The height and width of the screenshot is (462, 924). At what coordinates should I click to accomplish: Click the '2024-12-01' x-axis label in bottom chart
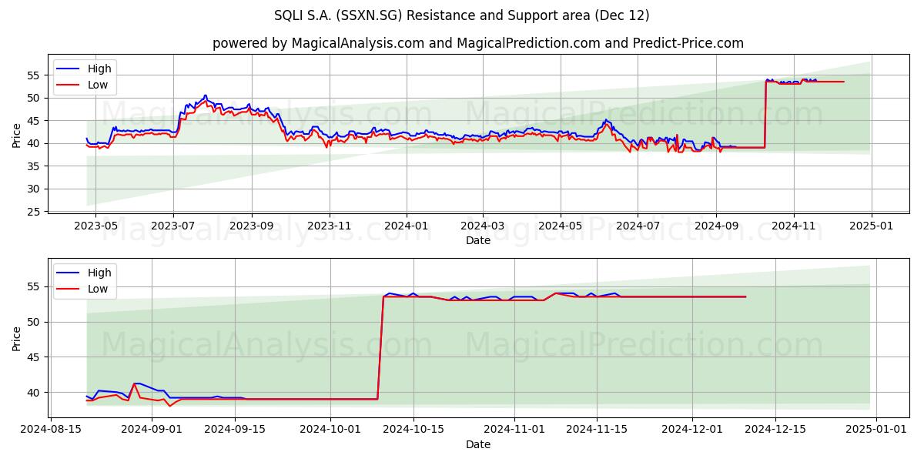693,430
